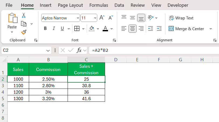Image resolution: width=219 pixels, height=122 pixels.
Task: Confirm formula entry with the checkmark
Action: coord(71,50)
